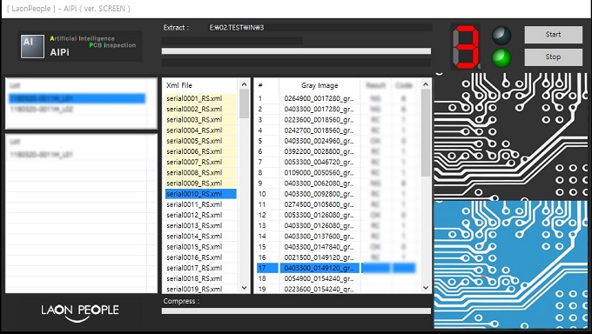Image resolution: width=592 pixels, height=334 pixels.
Task: Click the down arrow of the Xml File list scrollbar
Action: pyautogui.click(x=244, y=288)
